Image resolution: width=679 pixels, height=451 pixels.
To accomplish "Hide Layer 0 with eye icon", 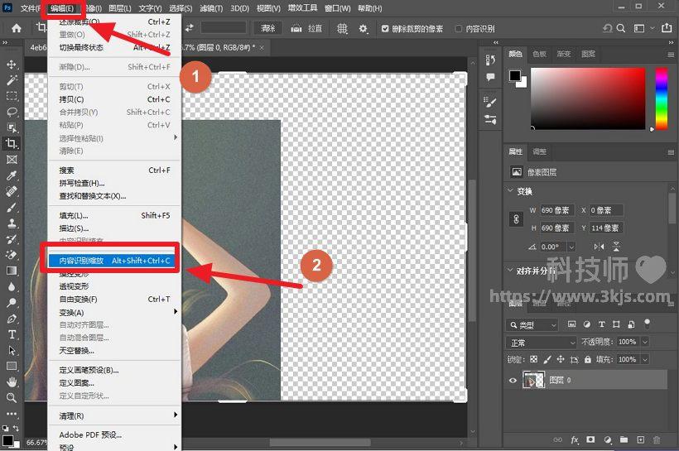I will point(513,381).
